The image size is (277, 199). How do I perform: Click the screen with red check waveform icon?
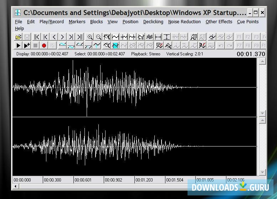pyautogui.click(x=159, y=45)
